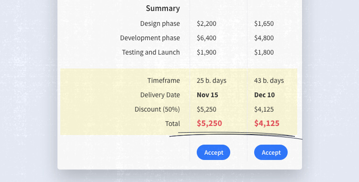Accept the $5,250 Nov 15 proposal

(x=213, y=152)
